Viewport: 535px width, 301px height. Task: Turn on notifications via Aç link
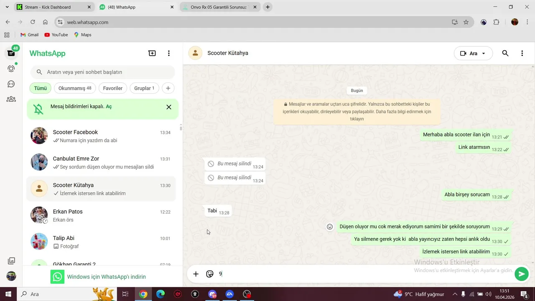[109, 107]
